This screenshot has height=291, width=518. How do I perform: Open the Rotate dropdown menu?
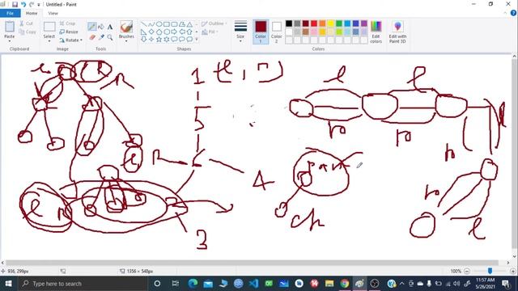(x=71, y=40)
